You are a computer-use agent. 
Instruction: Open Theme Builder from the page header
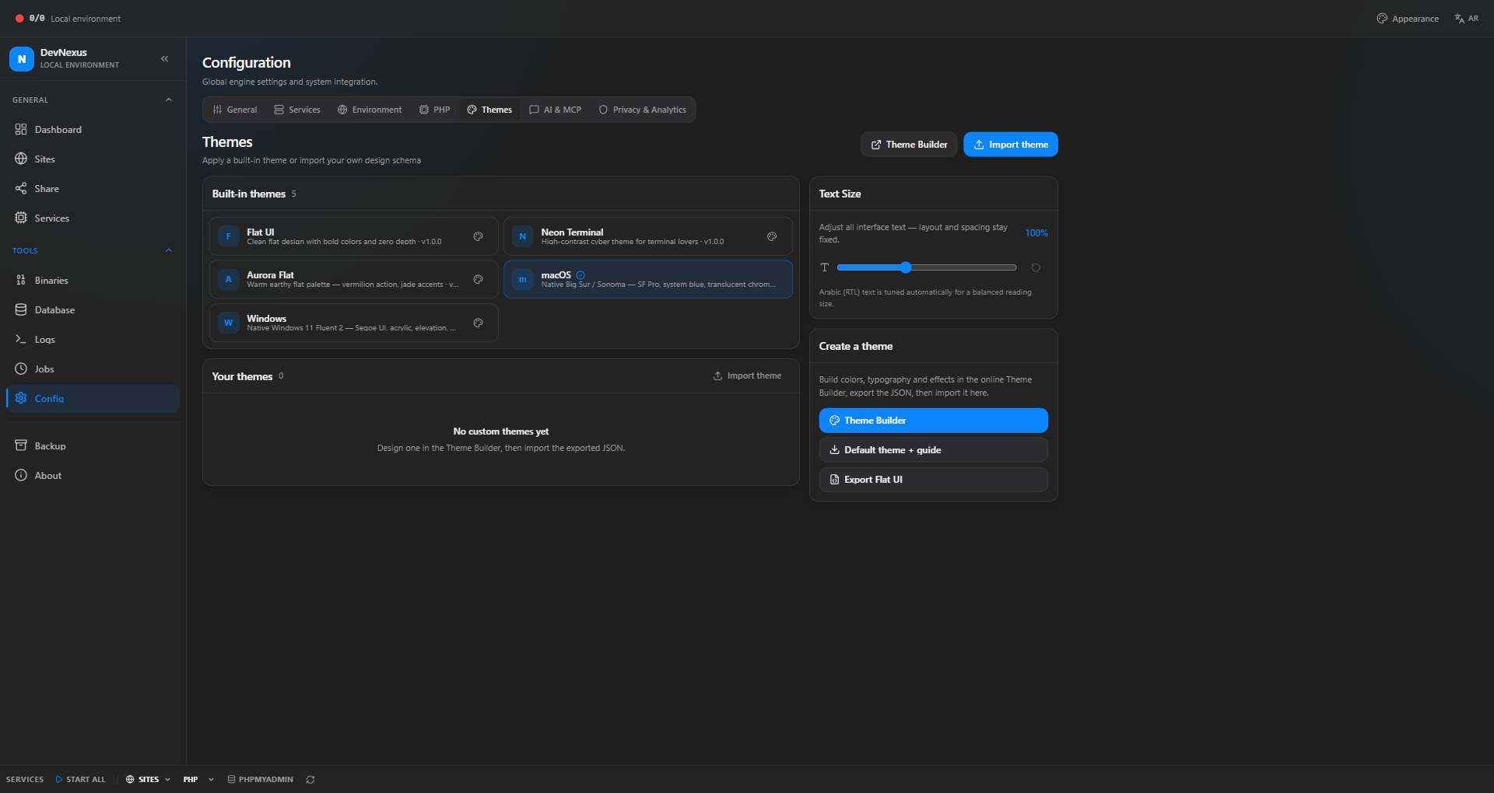pyautogui.click(x=909, y=145)
